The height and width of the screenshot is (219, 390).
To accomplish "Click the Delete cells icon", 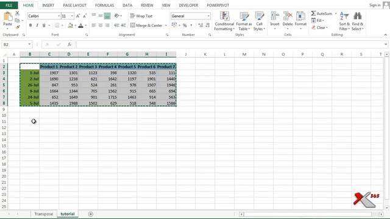I will (x=288, y=16).
